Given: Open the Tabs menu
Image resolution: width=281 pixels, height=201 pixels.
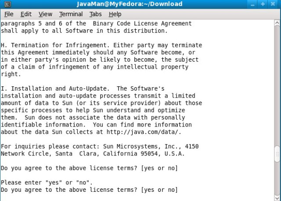Looking at the screenshot, I should point(96,14).
